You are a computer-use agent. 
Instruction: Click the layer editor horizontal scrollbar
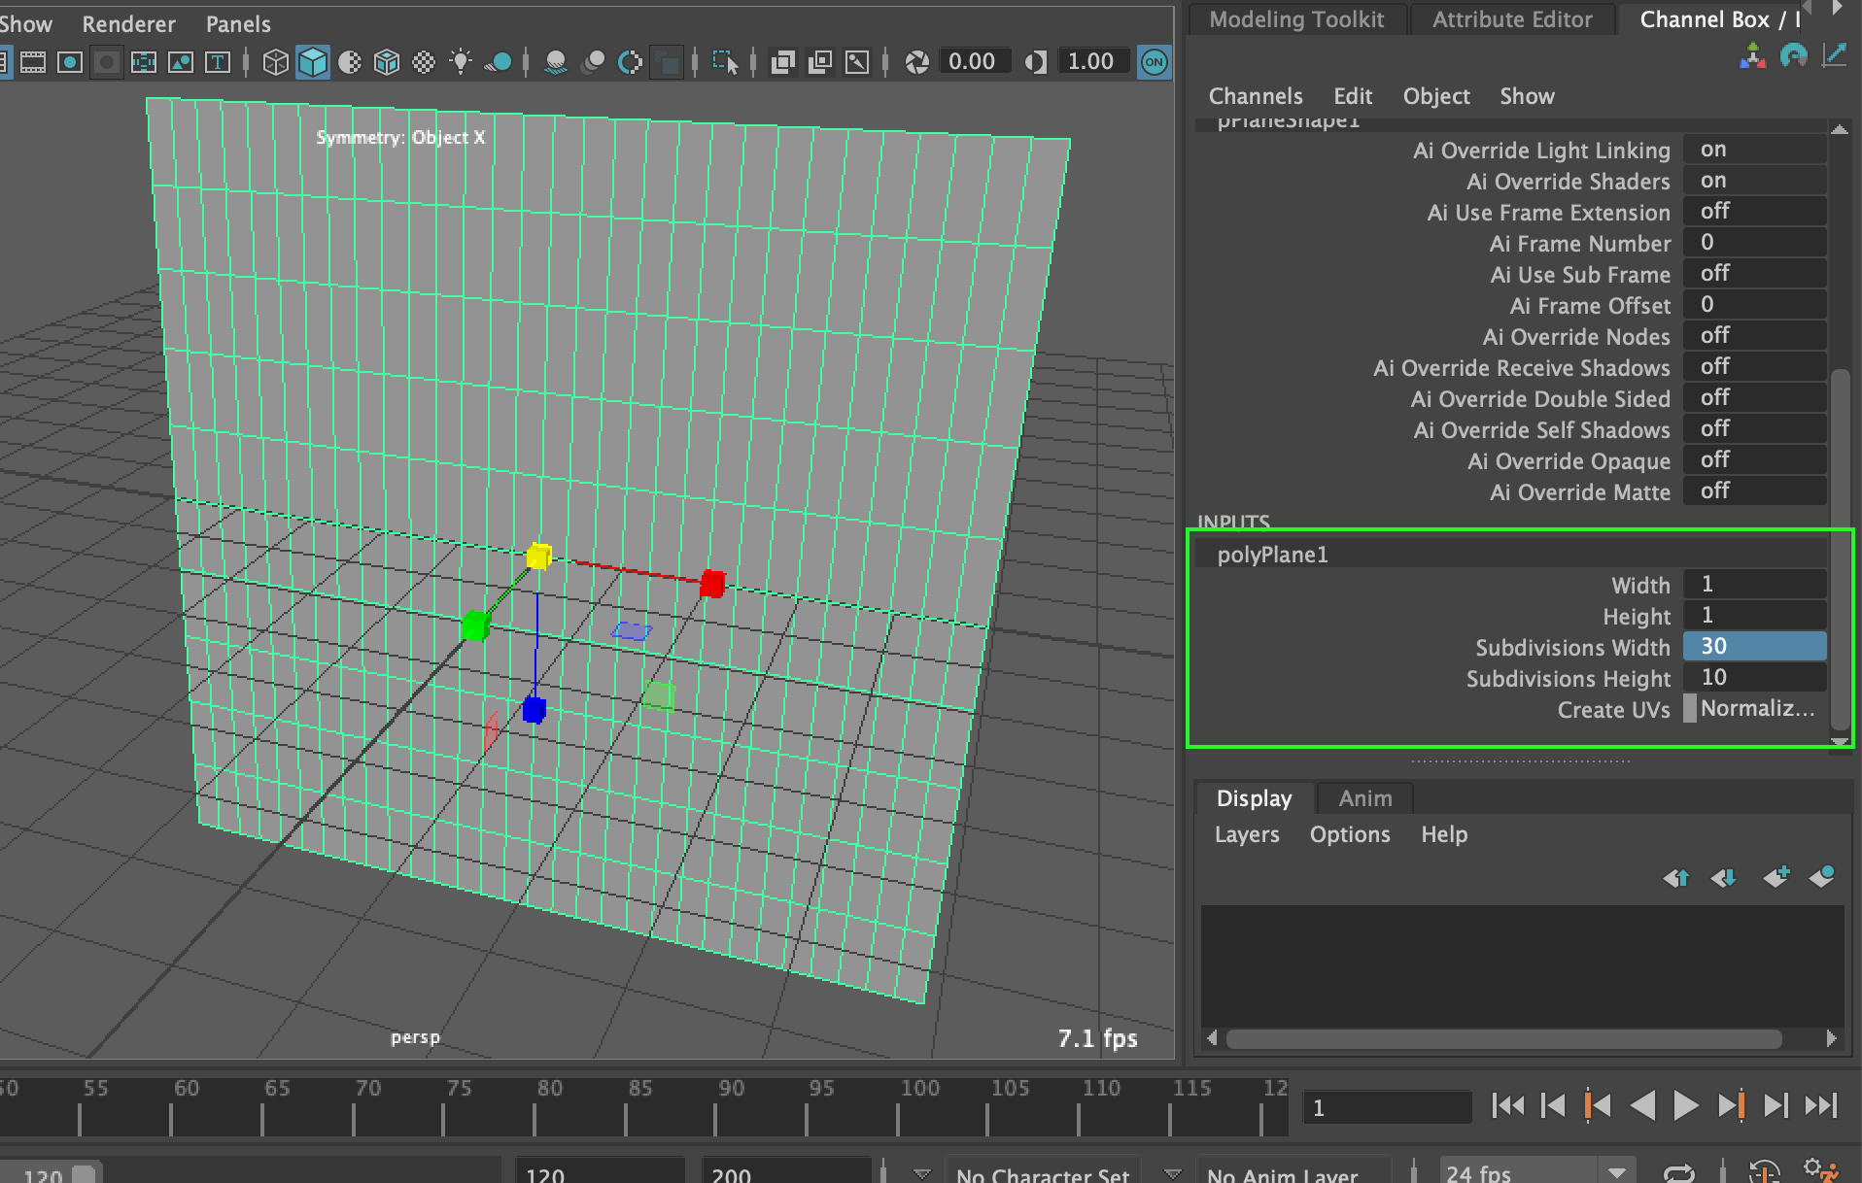point(1503,1039)
